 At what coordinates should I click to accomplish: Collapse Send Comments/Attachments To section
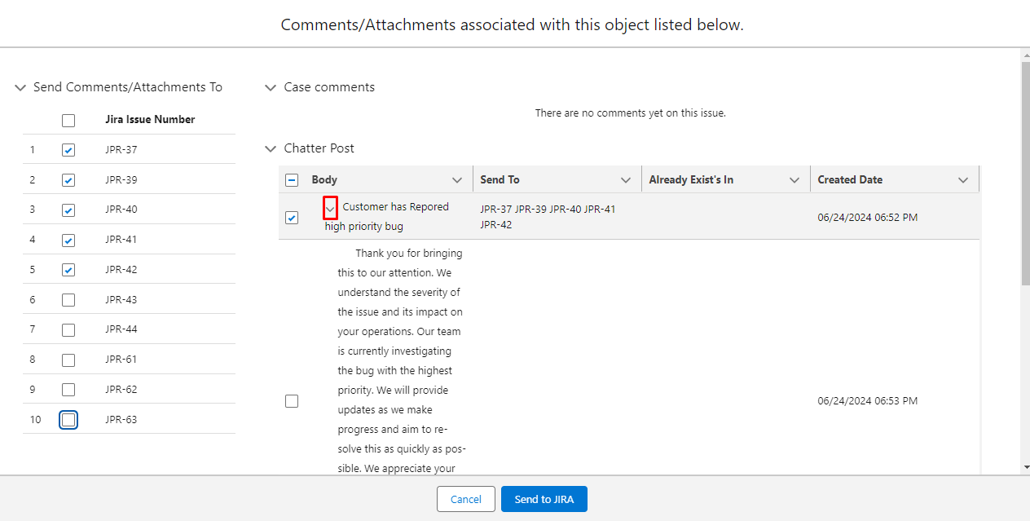tap(21, 87)
